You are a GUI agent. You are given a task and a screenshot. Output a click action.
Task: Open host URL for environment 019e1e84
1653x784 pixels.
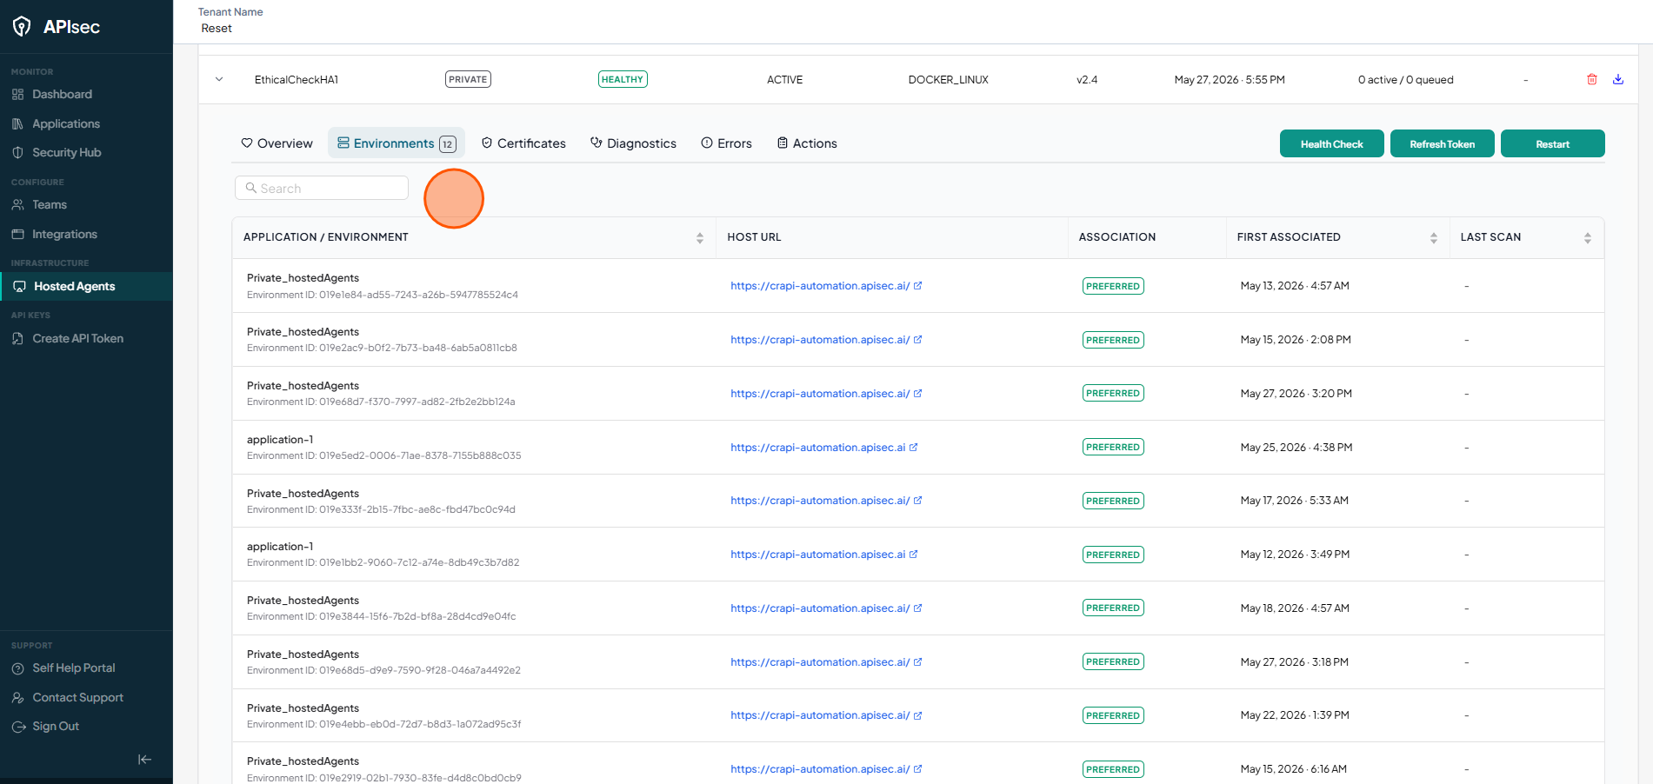825,286
